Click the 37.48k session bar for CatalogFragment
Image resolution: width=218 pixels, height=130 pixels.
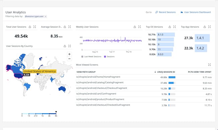coord(172,83)
